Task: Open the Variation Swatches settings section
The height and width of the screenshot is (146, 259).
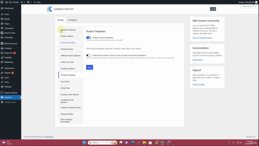Action: pos(70,30)
